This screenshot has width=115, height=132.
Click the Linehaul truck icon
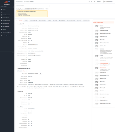[x=2, y=29]
